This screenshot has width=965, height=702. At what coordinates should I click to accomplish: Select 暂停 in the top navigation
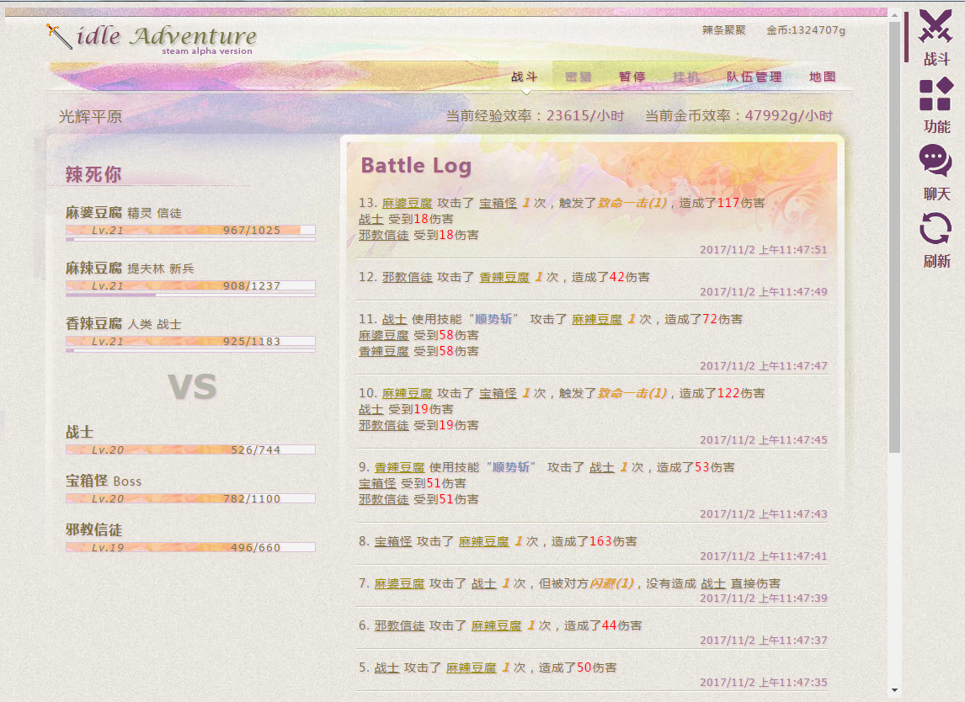pyautogui.click(x=632, y=76)
